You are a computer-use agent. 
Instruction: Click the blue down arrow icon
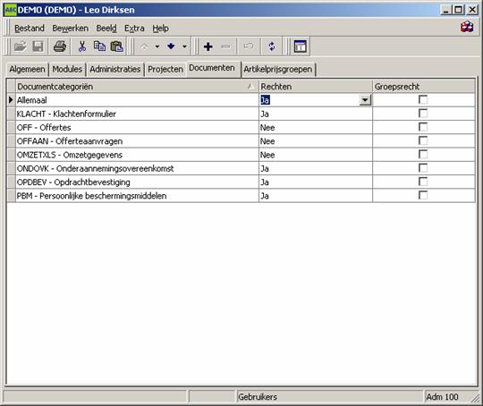click(x=171, y=47)
